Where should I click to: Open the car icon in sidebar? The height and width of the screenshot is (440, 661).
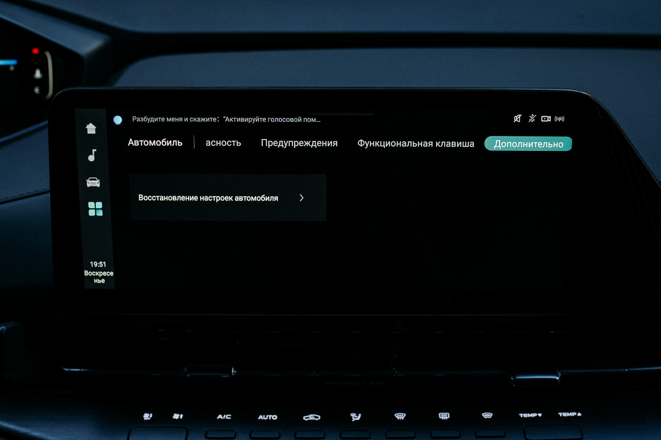point(93,182)
